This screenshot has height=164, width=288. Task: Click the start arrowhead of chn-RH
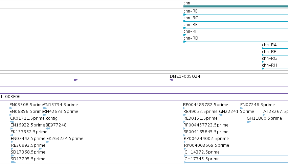(x=263, y=69)
